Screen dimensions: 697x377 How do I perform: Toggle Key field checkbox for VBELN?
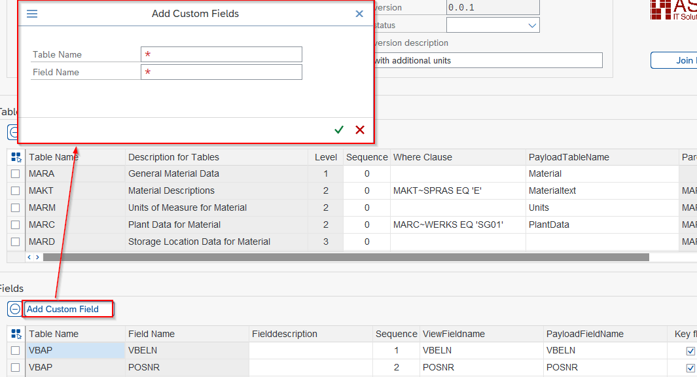click(690, 351)
